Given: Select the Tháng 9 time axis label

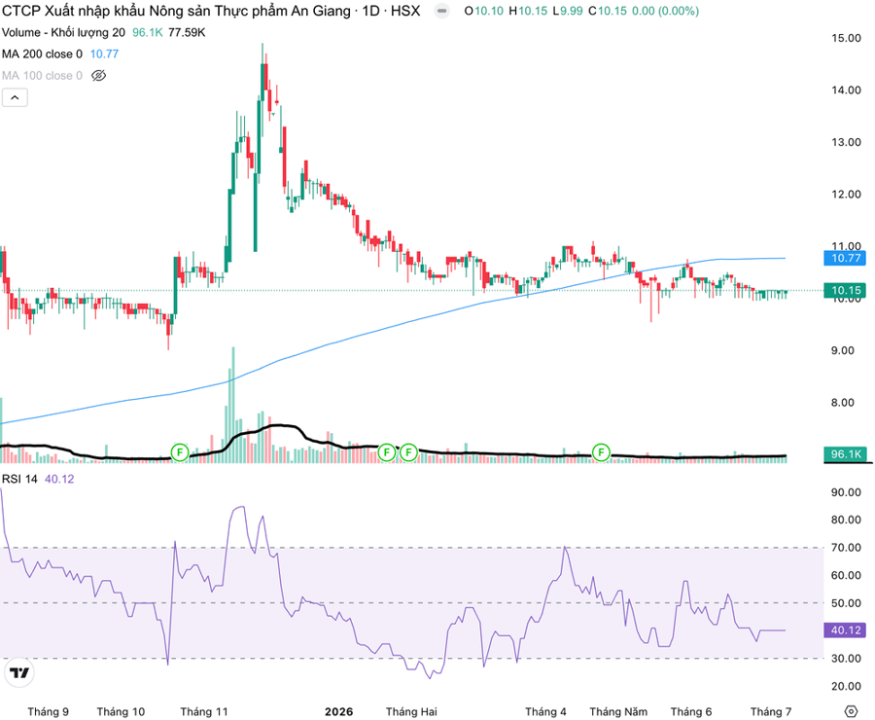Looking at the screenshot, I should pyautogui.click(x=48, y=711).
